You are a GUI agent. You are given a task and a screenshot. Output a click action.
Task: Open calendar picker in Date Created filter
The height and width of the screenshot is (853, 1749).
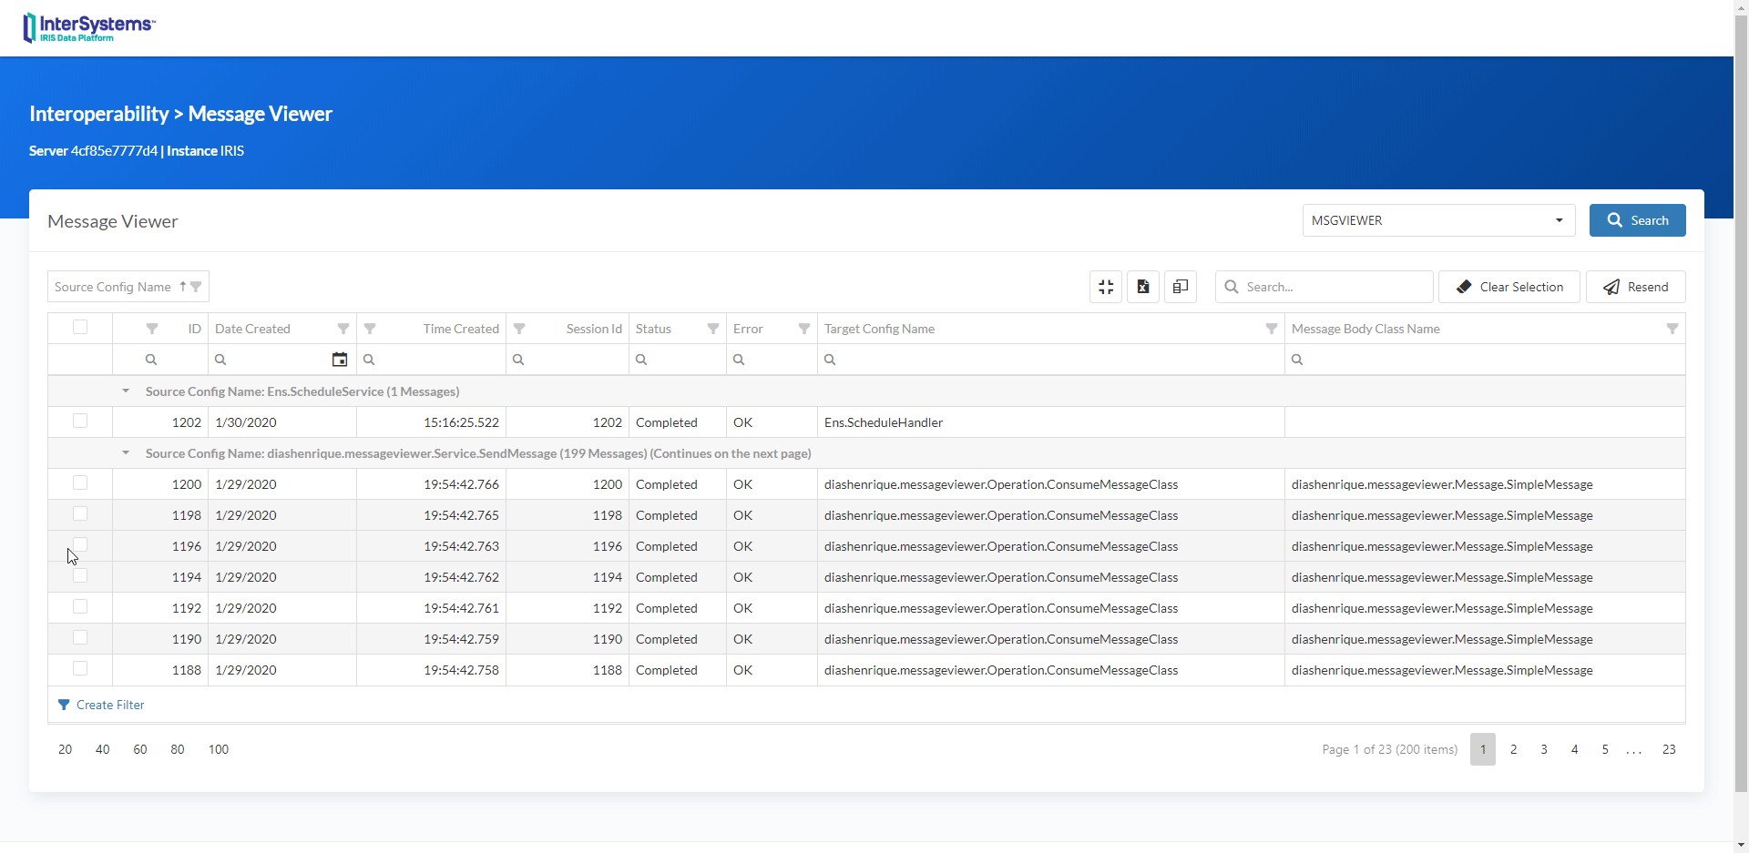tap(340, 360)
